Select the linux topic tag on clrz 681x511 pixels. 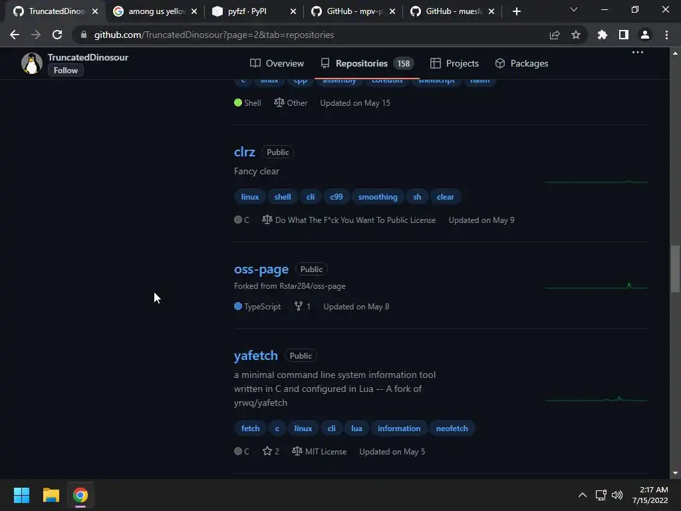point(250,197)
